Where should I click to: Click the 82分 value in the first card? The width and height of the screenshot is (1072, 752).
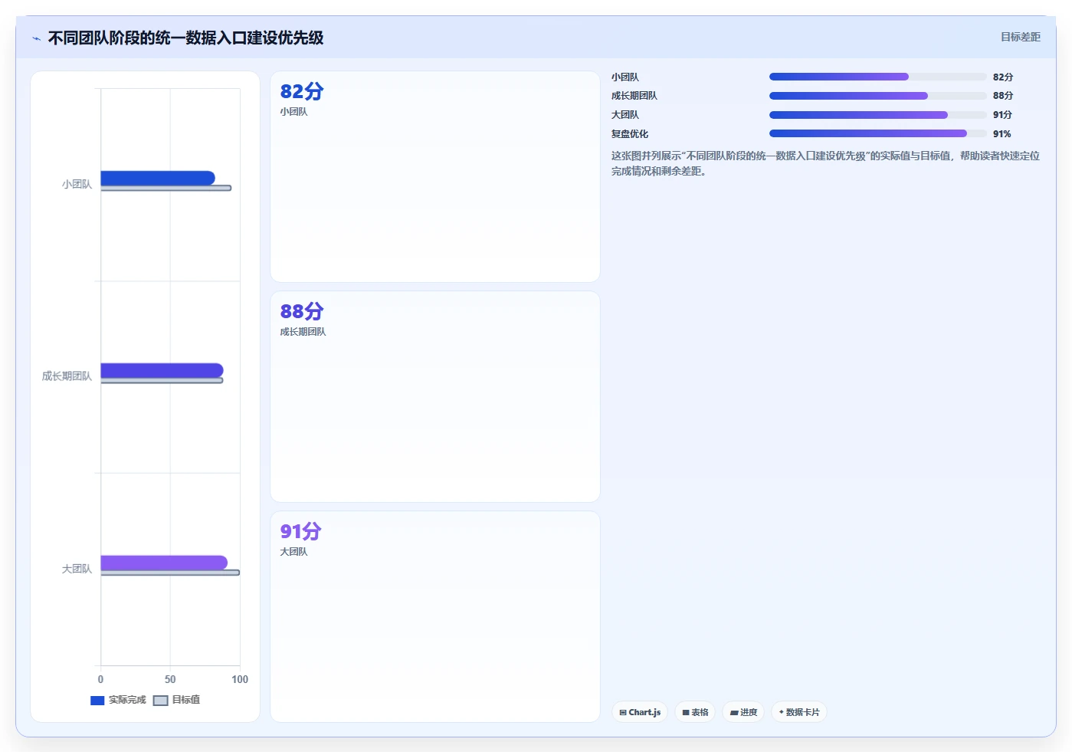[x=302, y=91]
